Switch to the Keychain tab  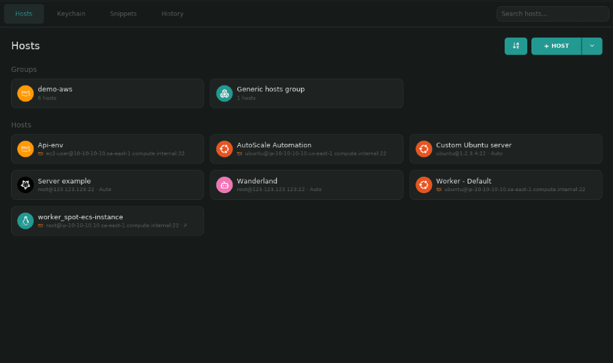pyautogui.click(x=71, y=14)
